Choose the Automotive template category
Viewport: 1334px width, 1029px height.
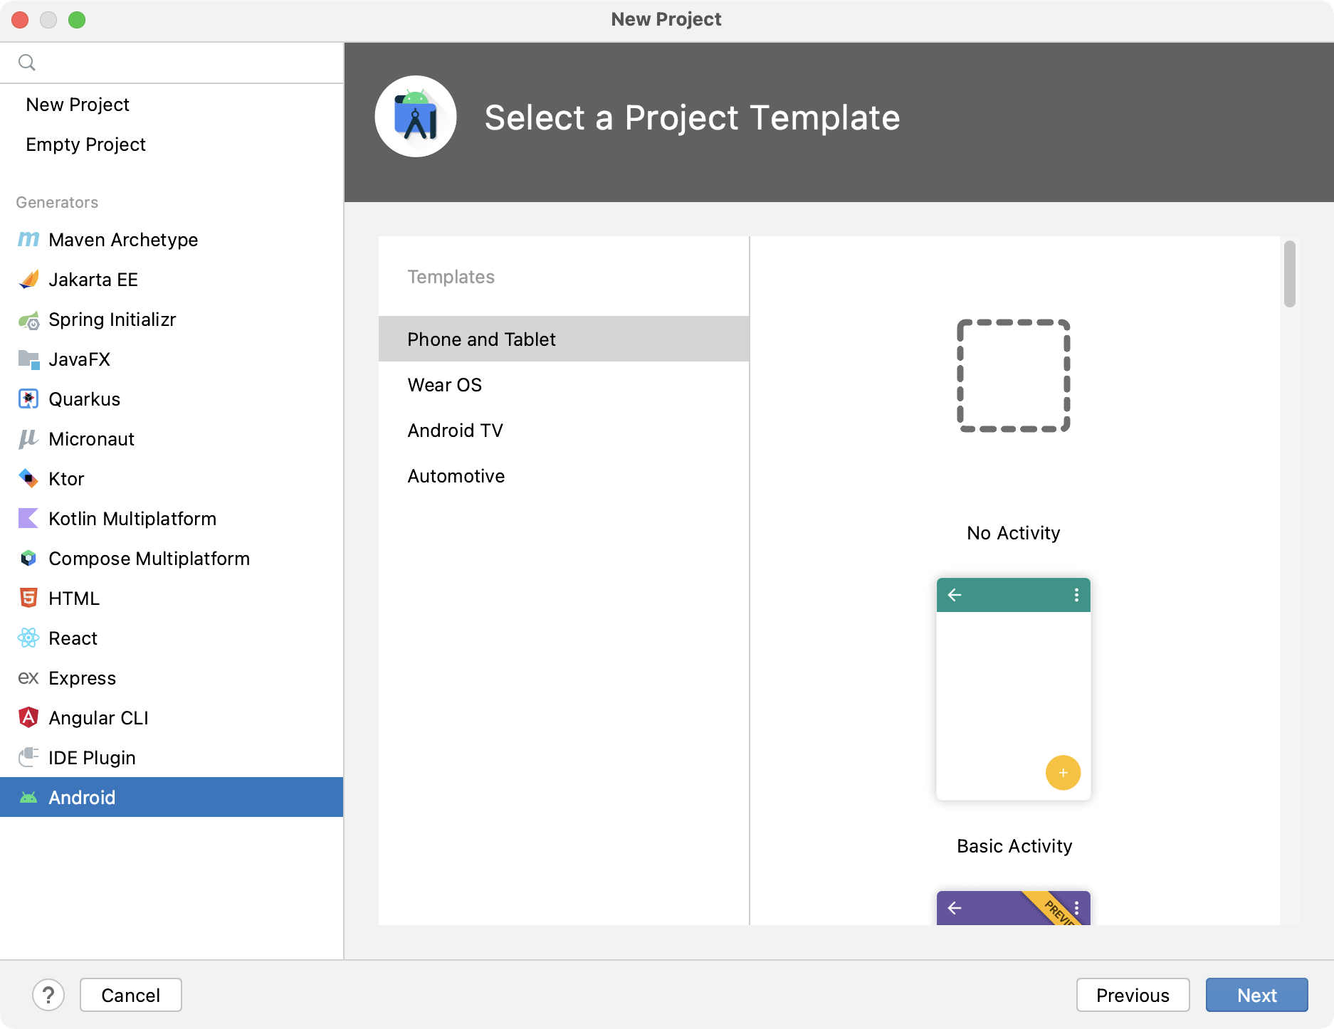tap(564, 476)
